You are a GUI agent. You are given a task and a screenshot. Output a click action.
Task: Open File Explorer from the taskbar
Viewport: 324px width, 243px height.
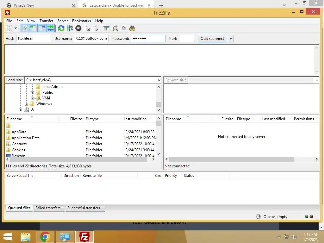point(26,237)
